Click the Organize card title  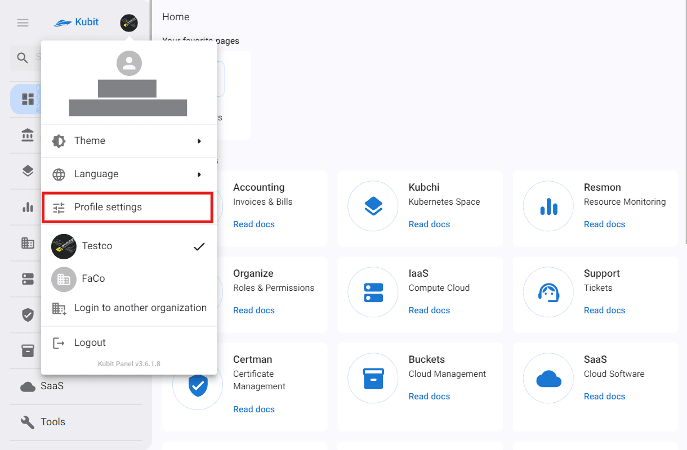coord(253,273)
